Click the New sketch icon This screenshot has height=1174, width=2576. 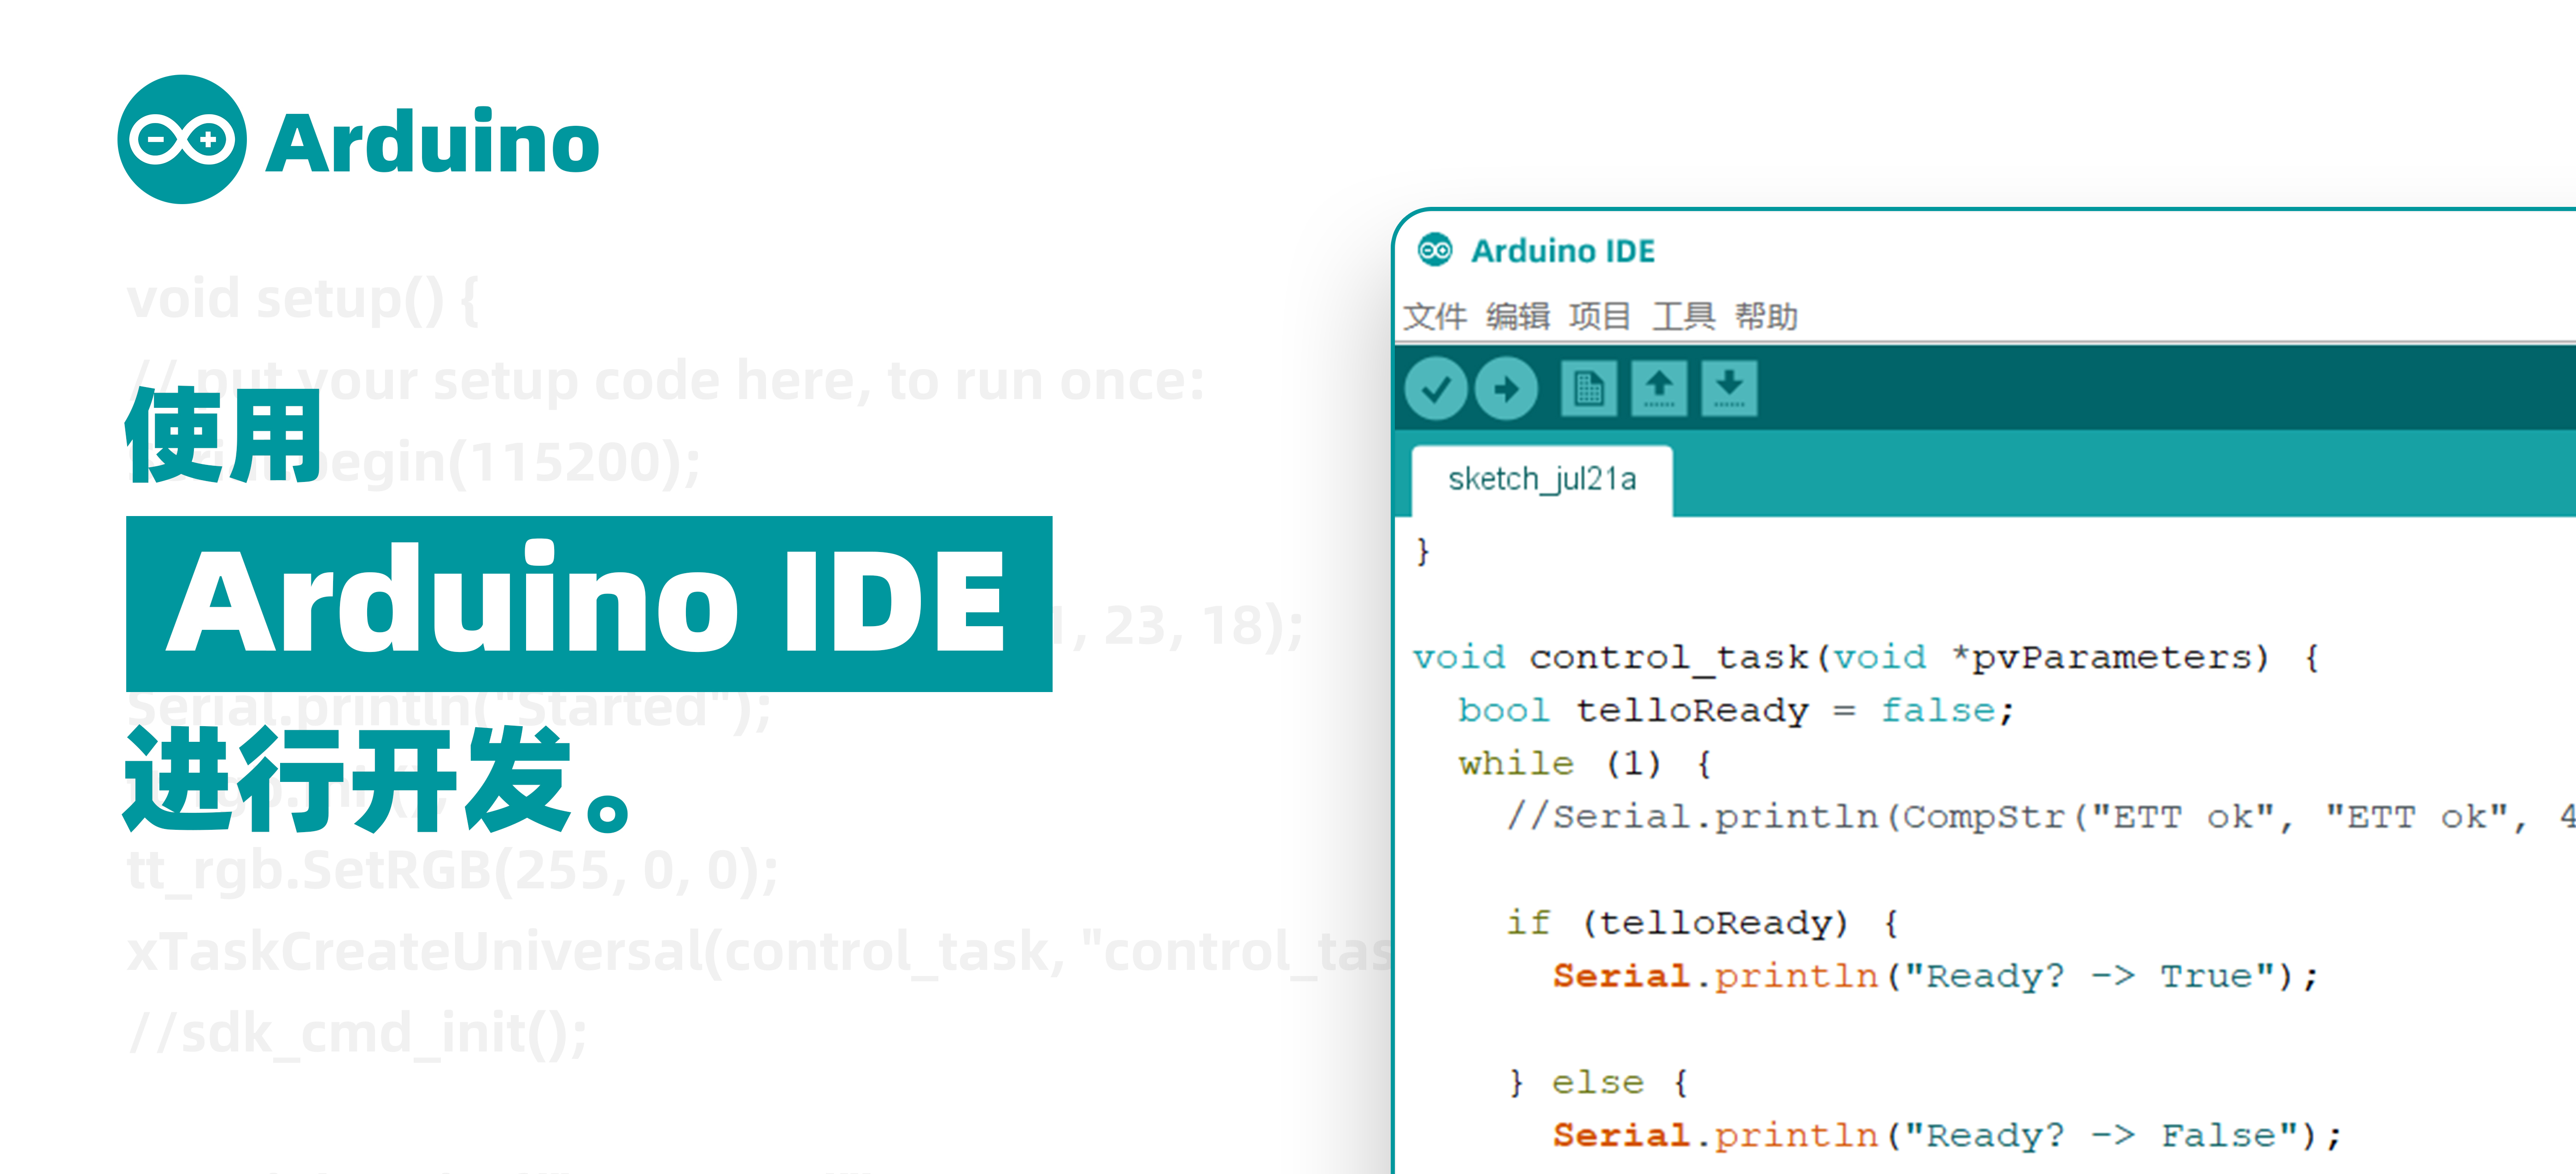1588,388
